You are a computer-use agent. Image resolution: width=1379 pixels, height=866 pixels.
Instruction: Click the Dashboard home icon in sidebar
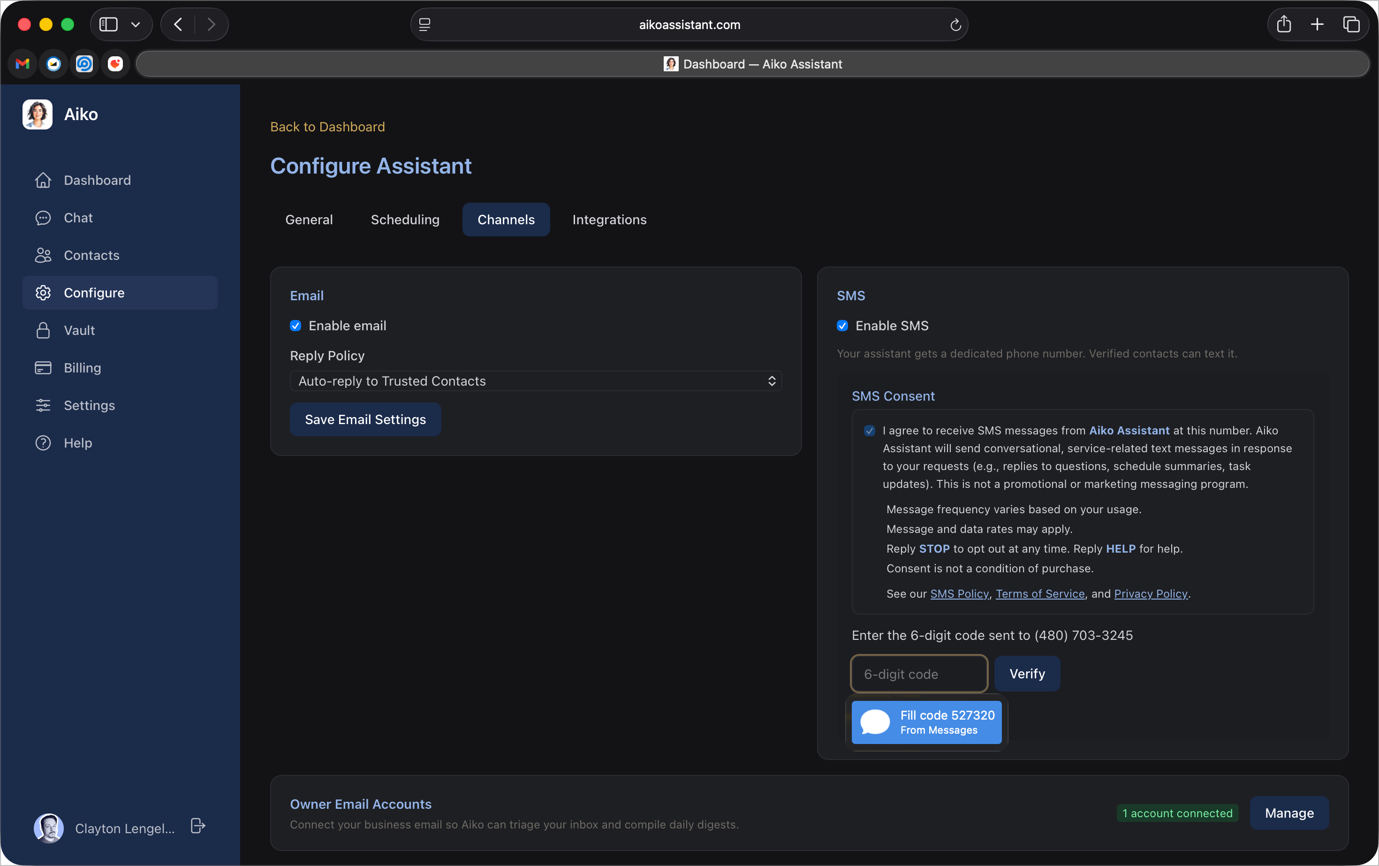[x=43, y=181]
